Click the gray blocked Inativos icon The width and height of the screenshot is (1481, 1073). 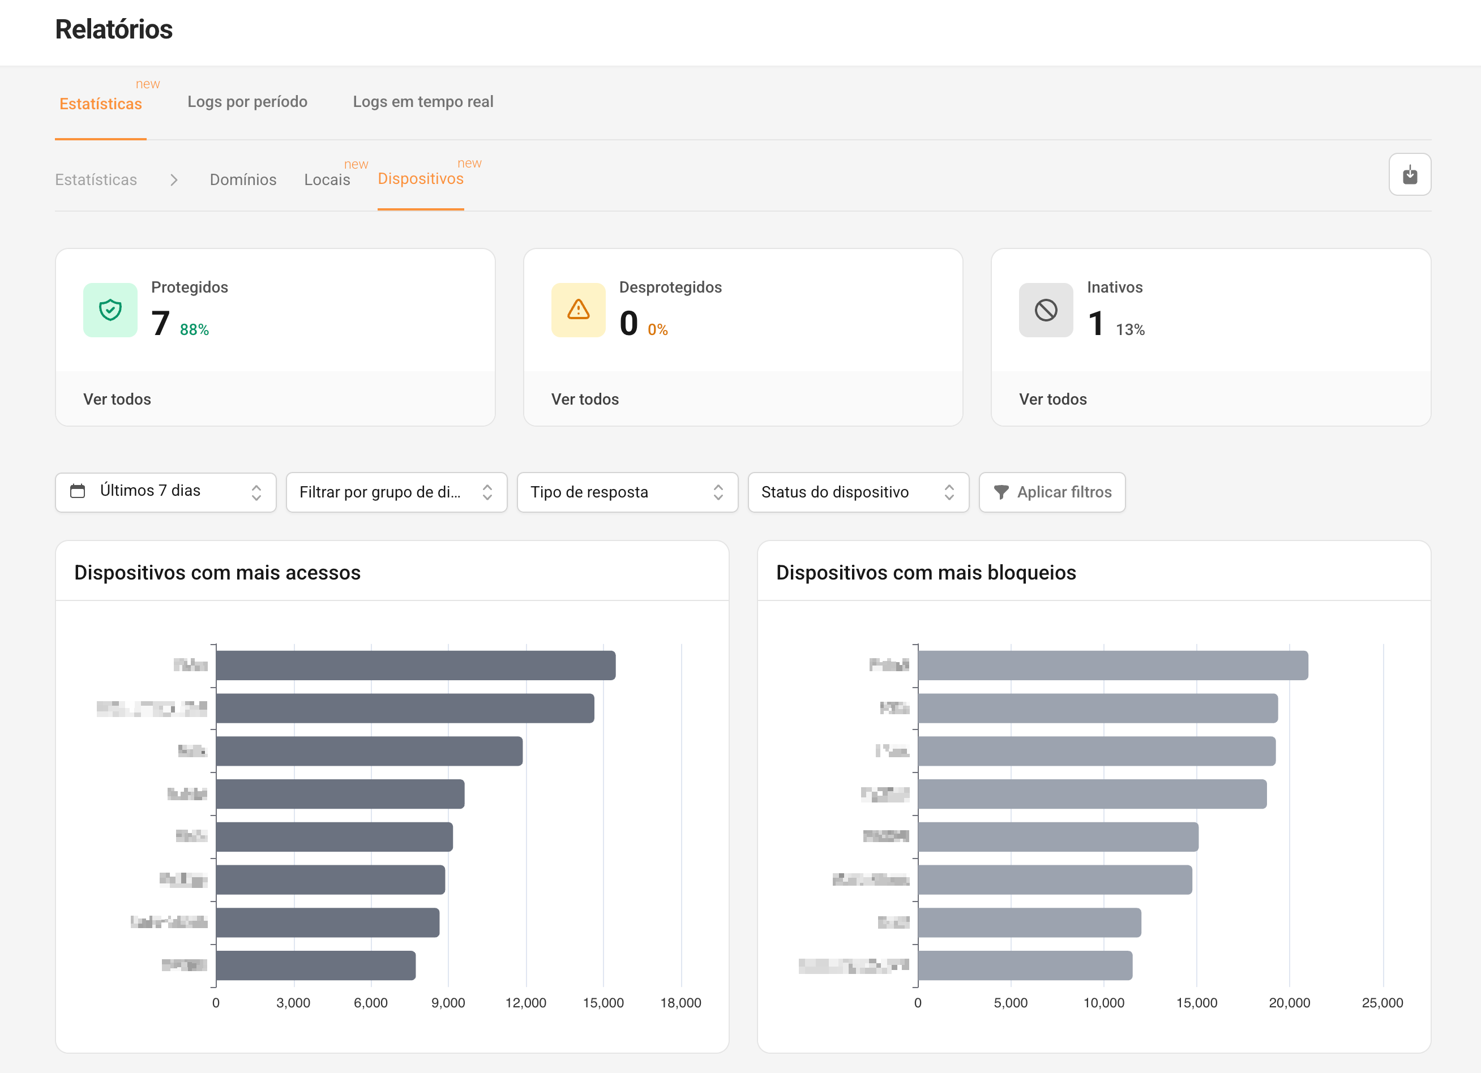1046,310
